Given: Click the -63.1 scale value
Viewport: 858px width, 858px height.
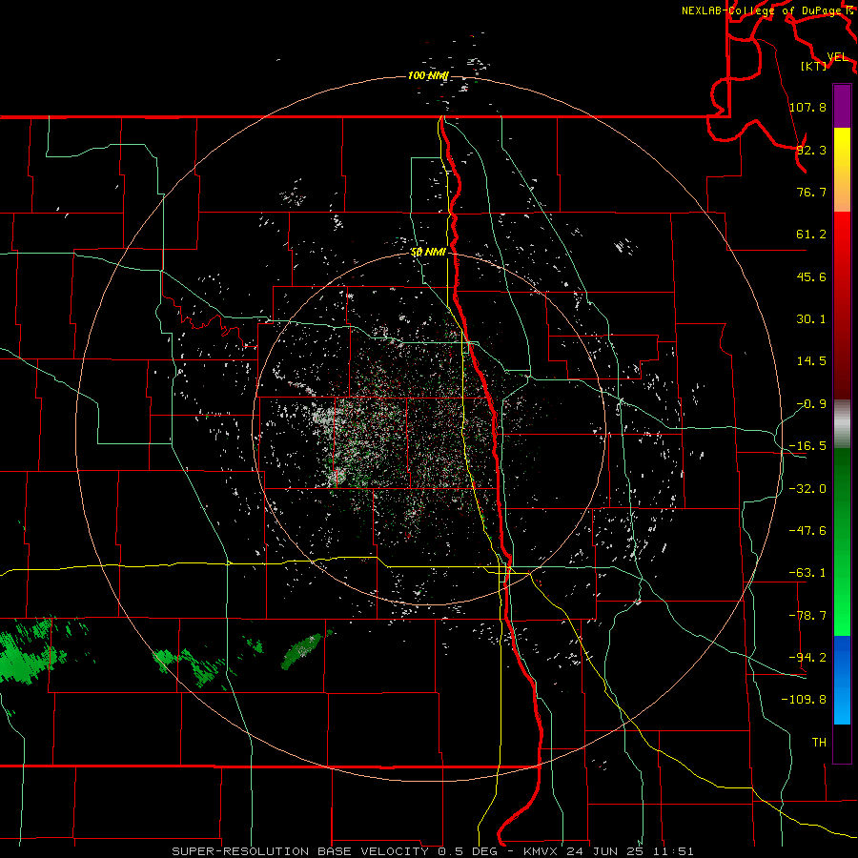Looking at the screenshot, I should point(807,573).
